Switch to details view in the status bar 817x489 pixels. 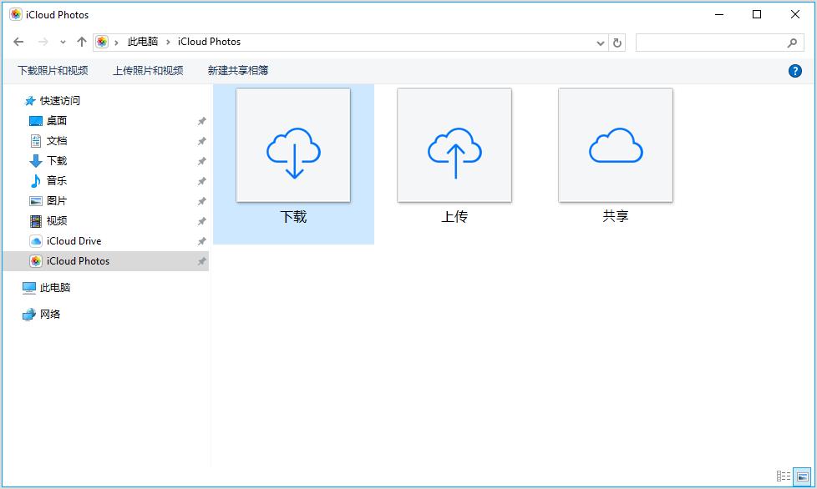(x=782, y=474)
